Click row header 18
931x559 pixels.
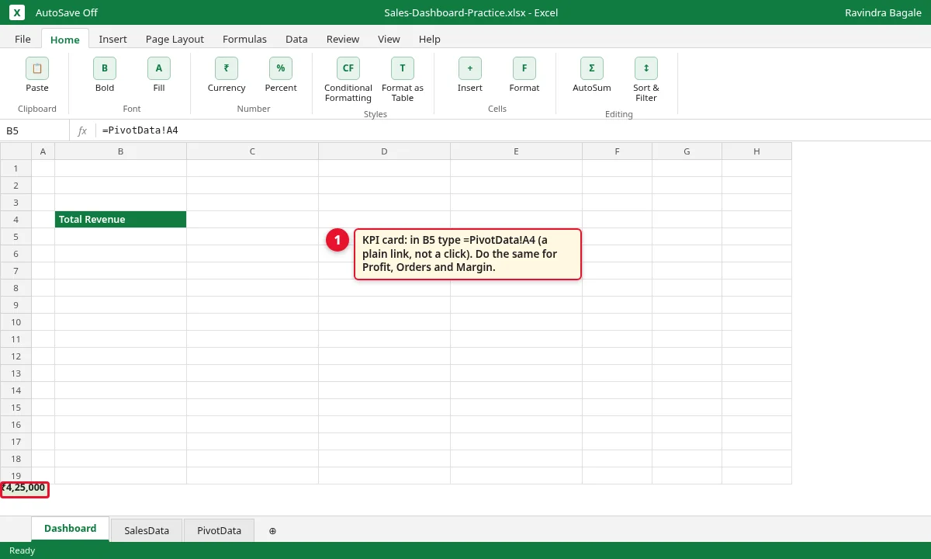click(x=16, y=459)
